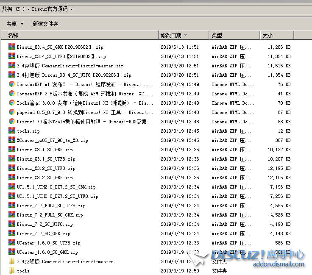Click the UCenter_1.6.0_SC_UTF8.zip icon
This screenshot has width=312, height=275.
click(x=12, y=243)
